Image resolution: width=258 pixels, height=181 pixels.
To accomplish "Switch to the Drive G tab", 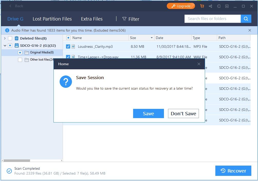I will coord(15,19).
